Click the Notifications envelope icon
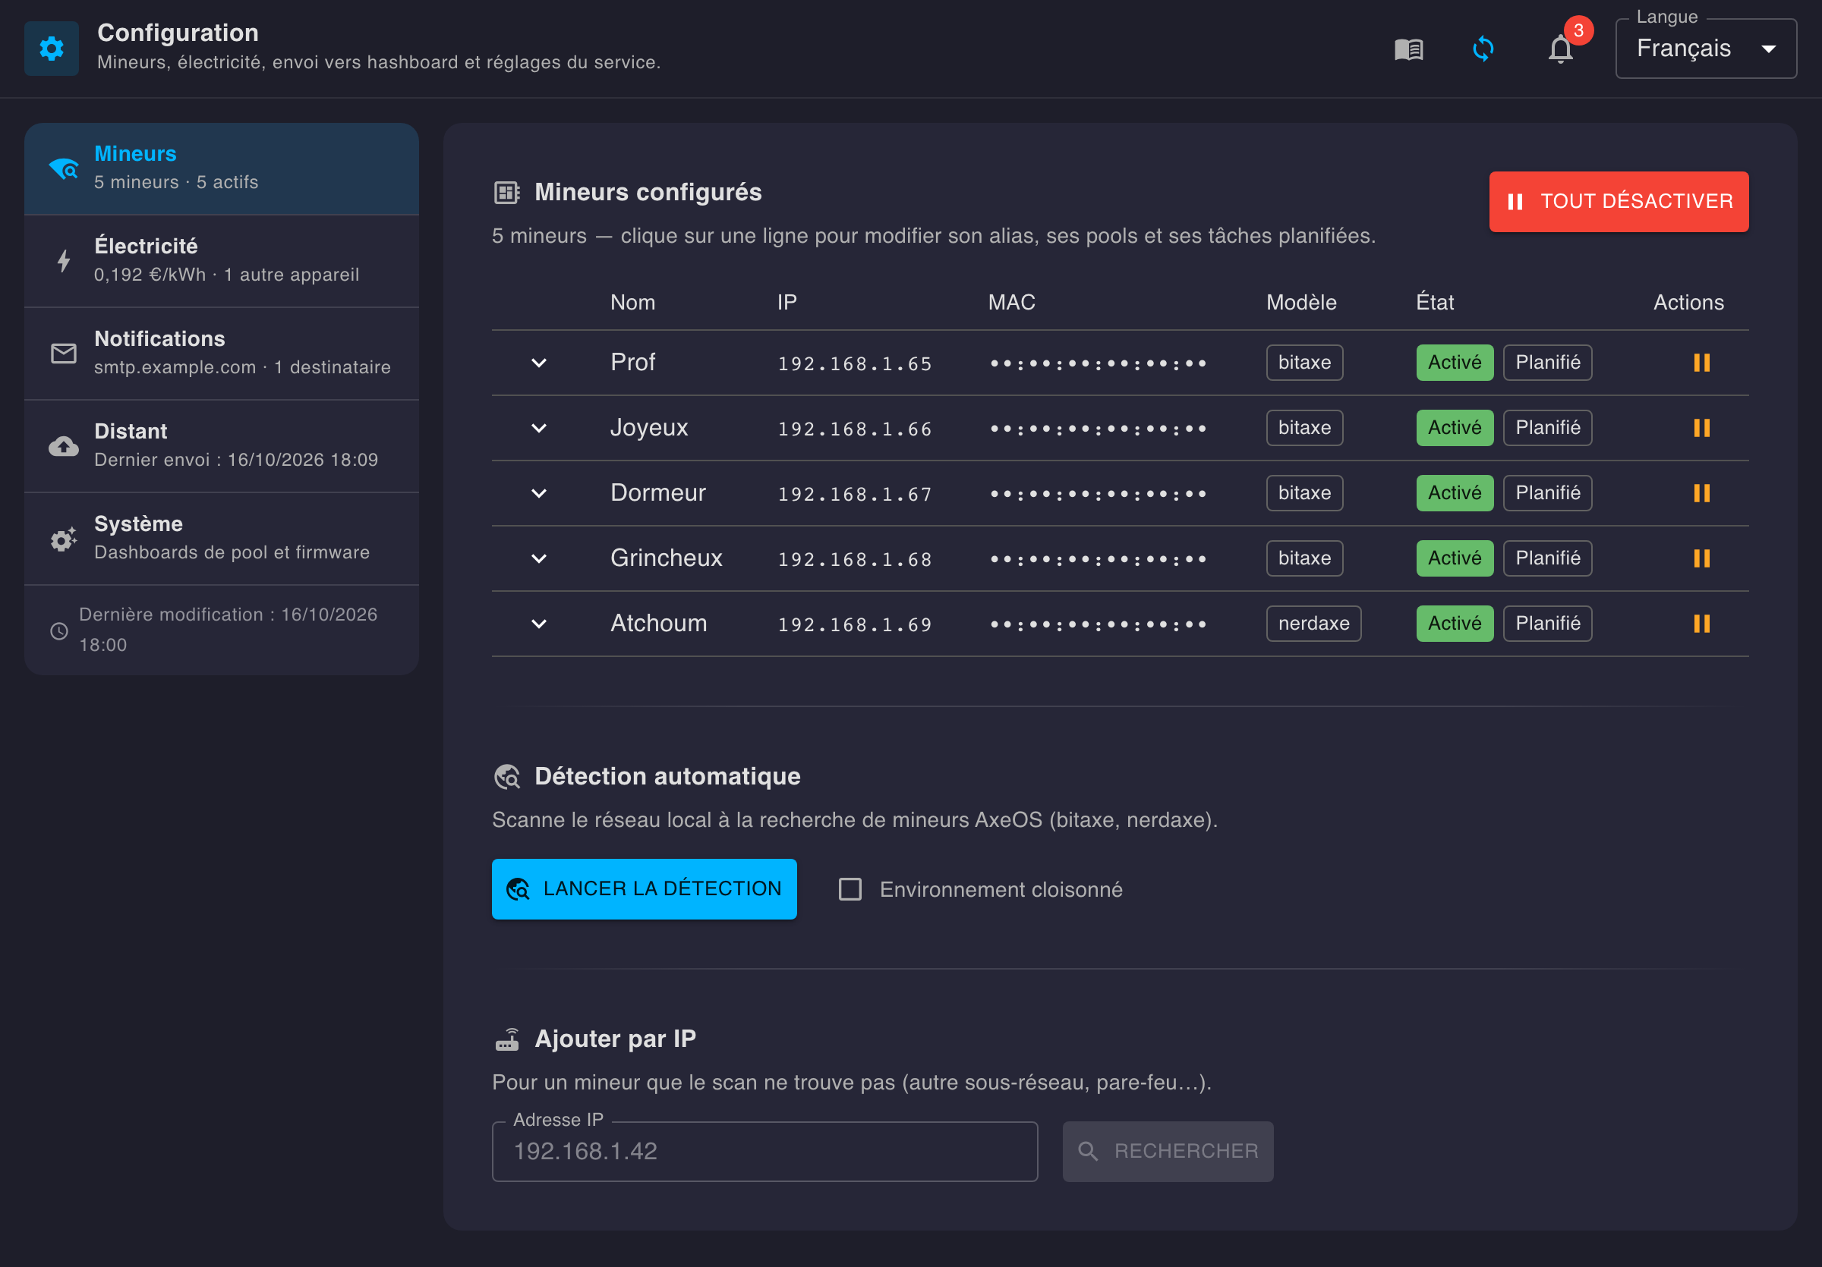Image resolution: width=1822 pixels, height=1267 pixels. pyautogui.click(x=64, y=353)
